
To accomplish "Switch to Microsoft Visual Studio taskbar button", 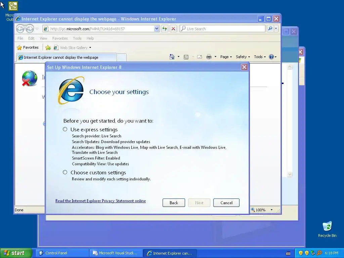I will [116, 253].
